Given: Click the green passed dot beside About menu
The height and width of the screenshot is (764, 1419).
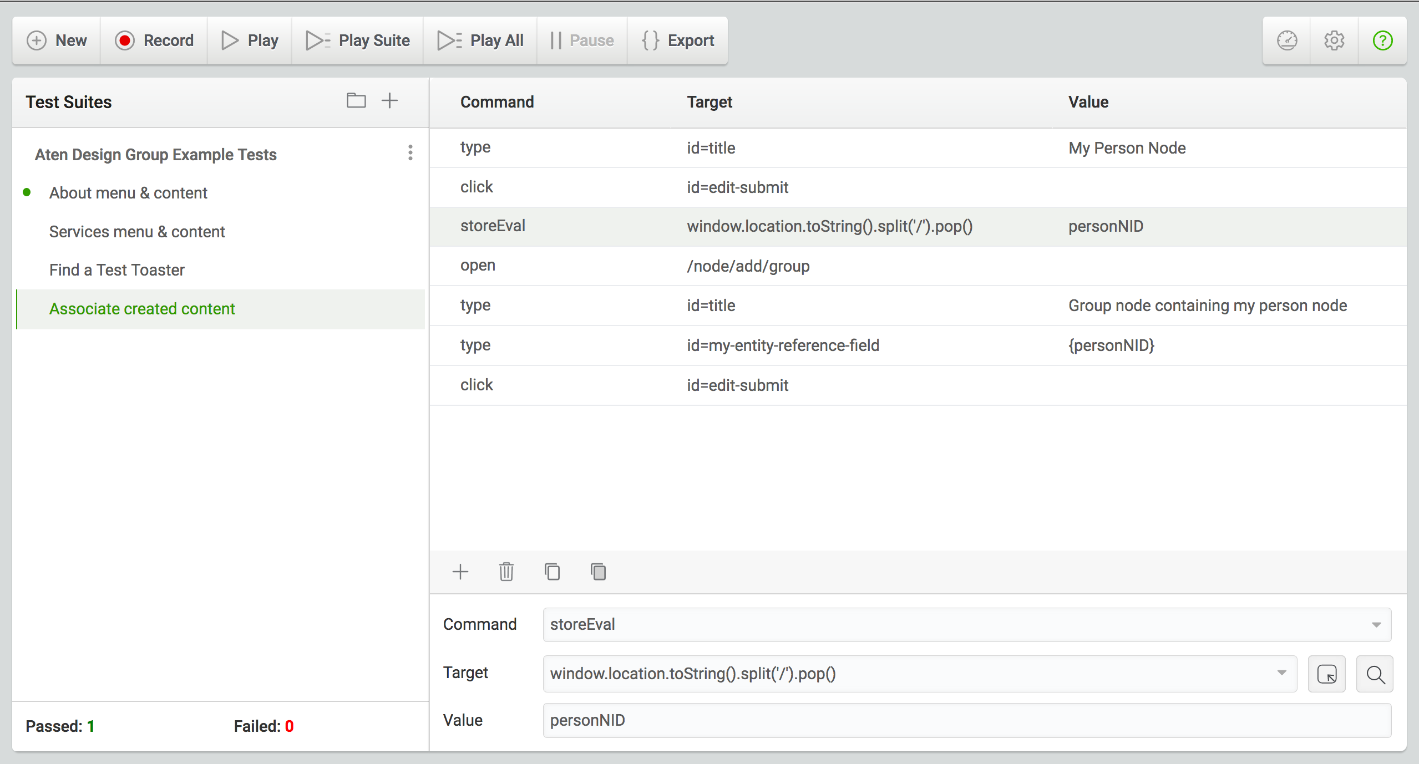Looking at the screenshot, I should pos(27,192).
